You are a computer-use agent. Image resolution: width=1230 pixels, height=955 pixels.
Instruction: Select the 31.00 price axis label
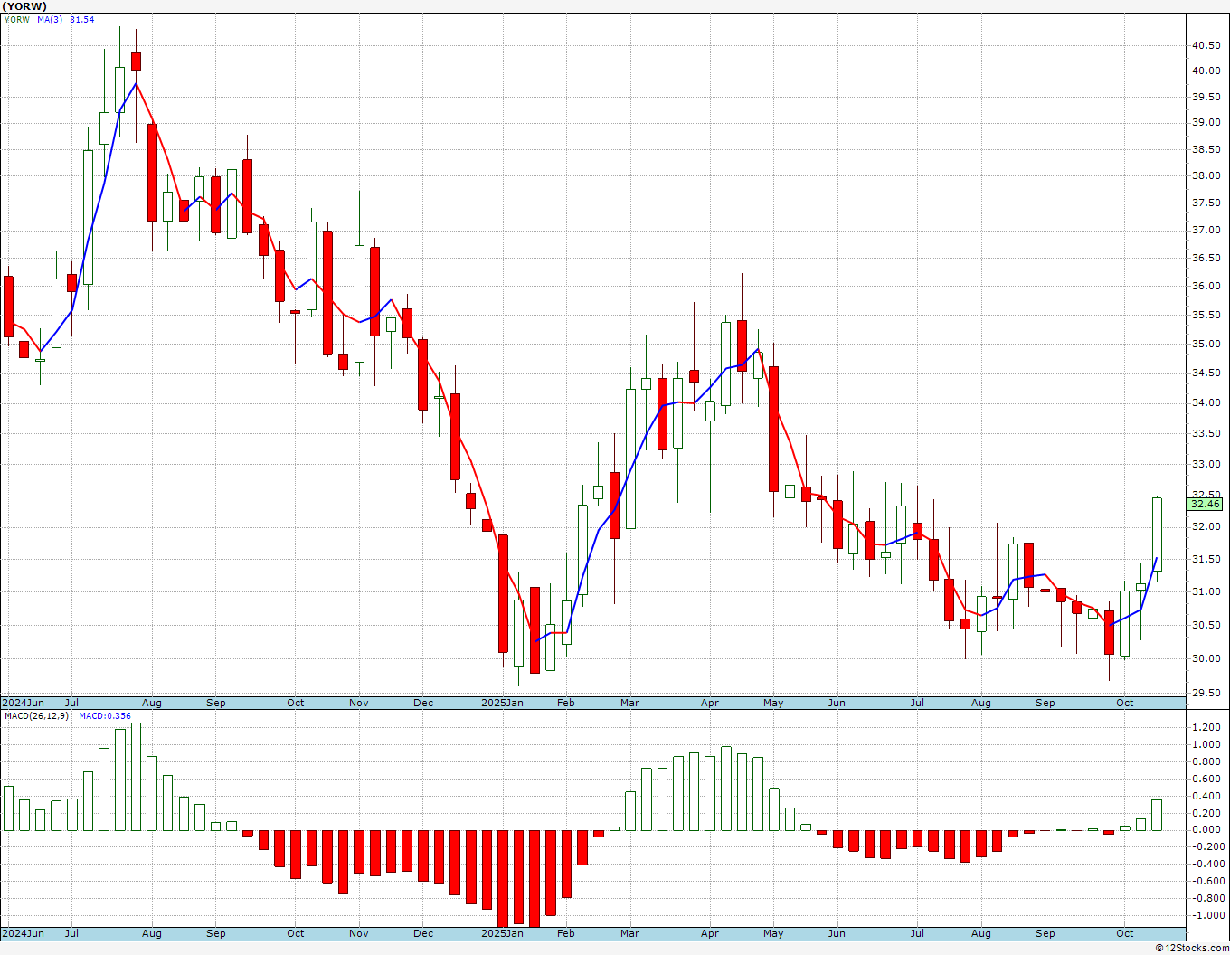(x=1205, y=592)
